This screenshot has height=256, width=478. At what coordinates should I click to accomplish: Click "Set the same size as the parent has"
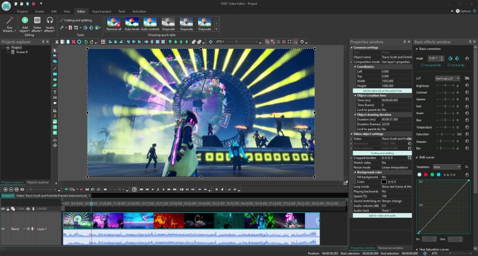[382, 91]
